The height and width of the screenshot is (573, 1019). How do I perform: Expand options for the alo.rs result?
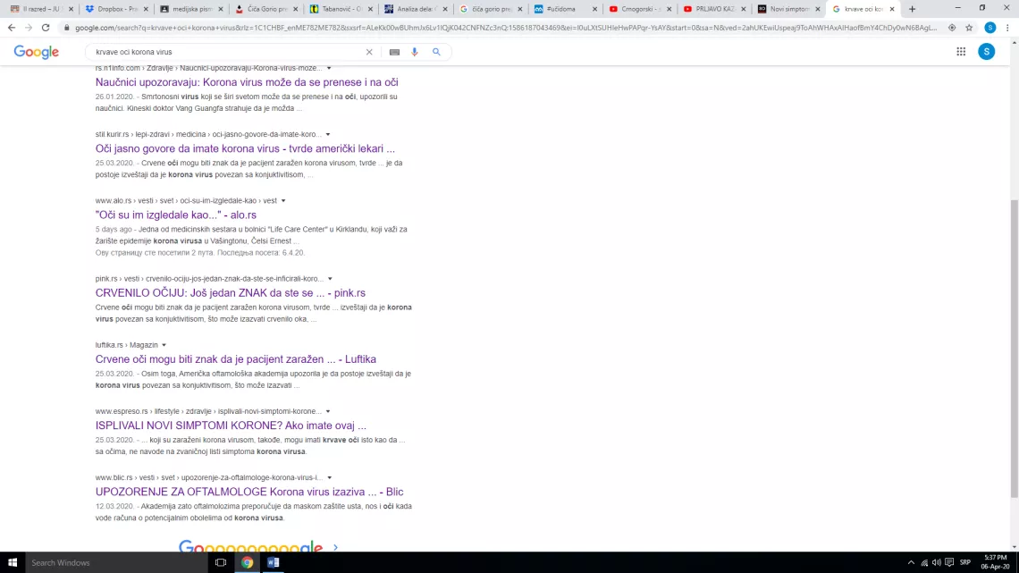283,201
